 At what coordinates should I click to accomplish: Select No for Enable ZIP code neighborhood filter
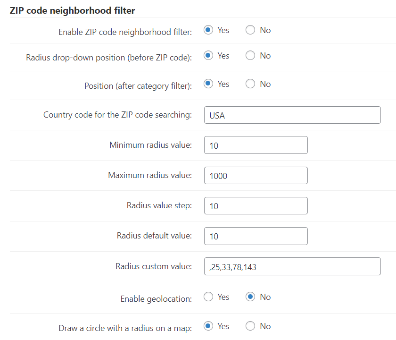(x=250, y=30)
